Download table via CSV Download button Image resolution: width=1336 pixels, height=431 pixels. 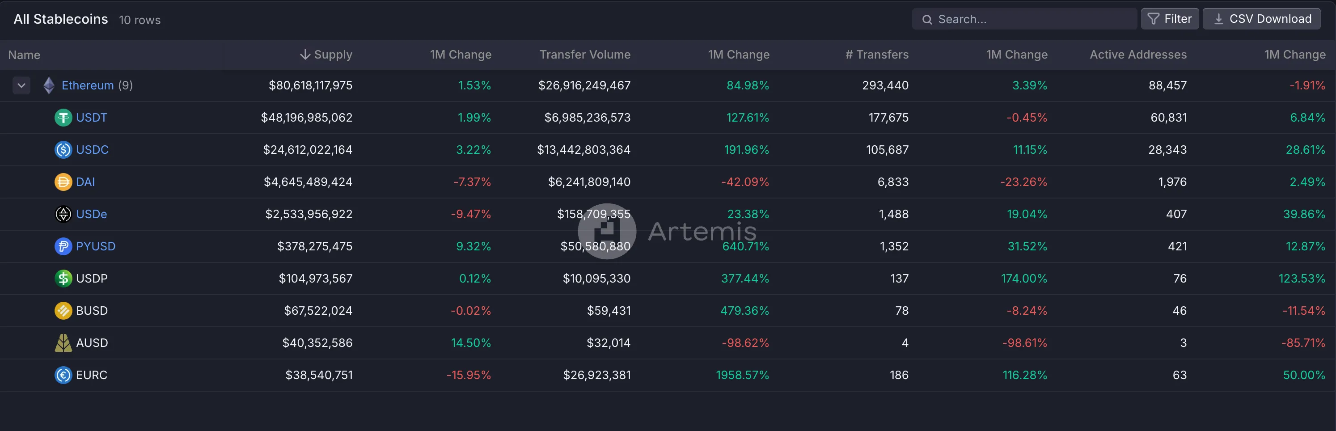click(1261, 19)
